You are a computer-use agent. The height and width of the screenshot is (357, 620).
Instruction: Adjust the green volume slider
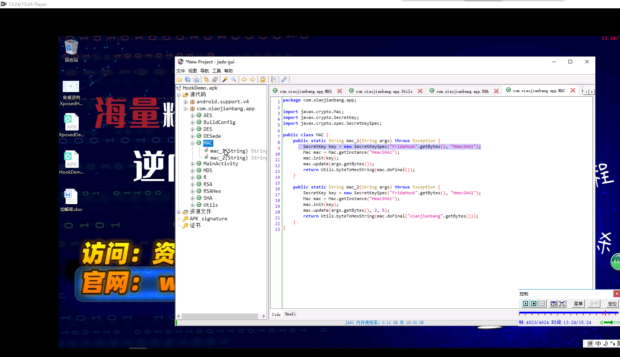coord(612,323)
